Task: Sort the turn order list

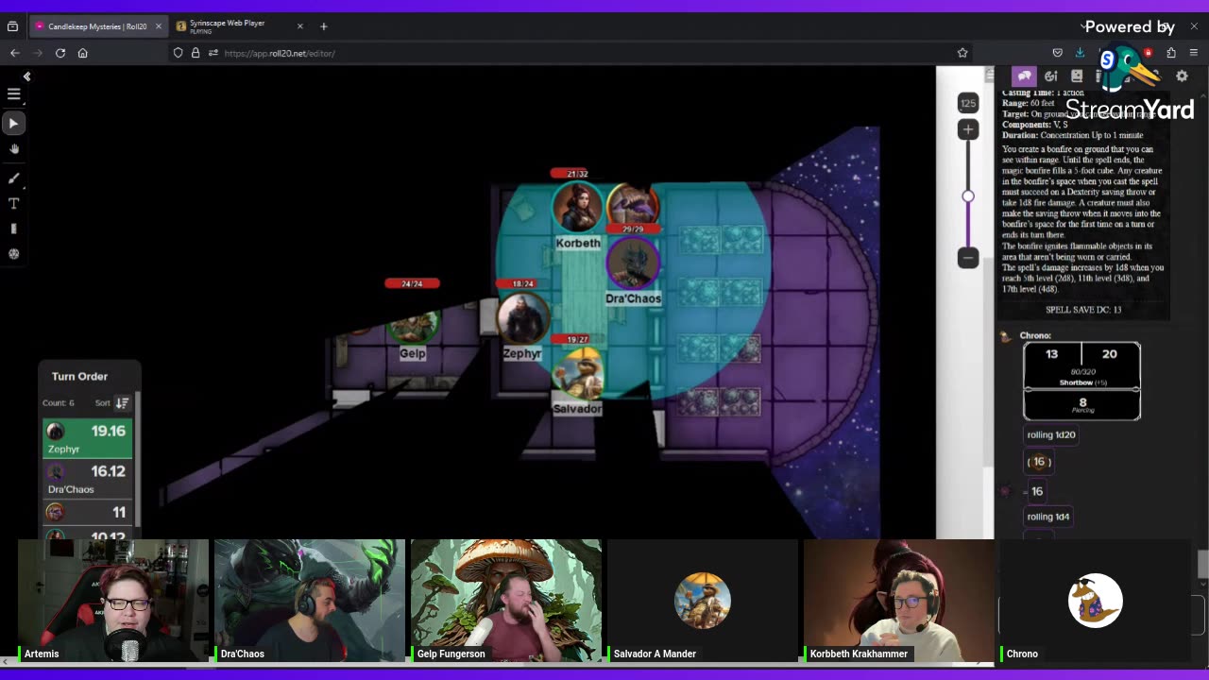Action: (x=122, y=402)
